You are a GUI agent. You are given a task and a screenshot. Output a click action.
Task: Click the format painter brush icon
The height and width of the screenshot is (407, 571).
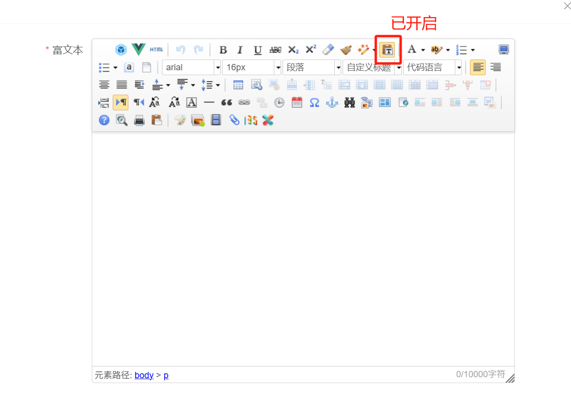(x=346, y=50)
